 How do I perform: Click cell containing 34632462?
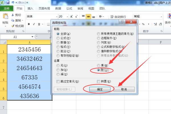click(x=29, y=58)
